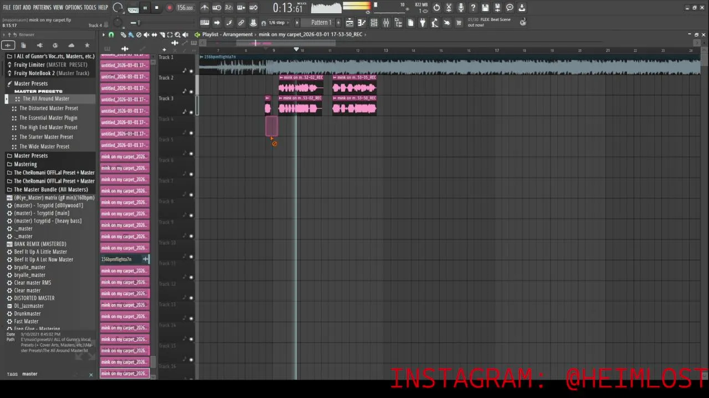
Task: Click the audio recording microphone icon
Action: click(x=461, y=8)
